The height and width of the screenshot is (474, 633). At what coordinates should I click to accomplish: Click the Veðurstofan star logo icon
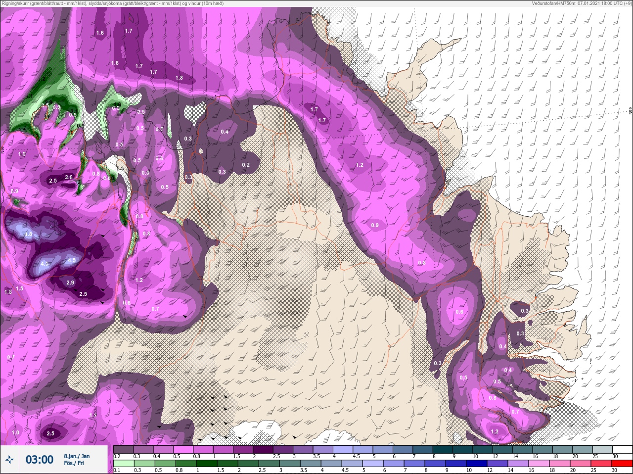[10, 460]
